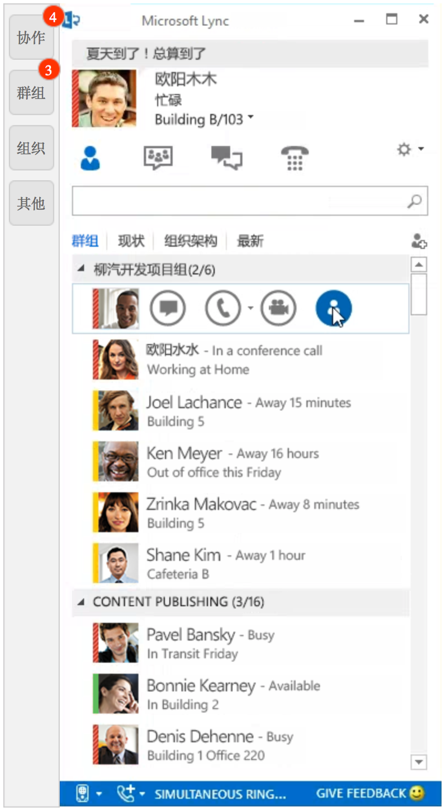The width and height of the screenshot is (446, 812).
Task: Click 'Building 1 Office 220' text
Action: [206, 756]
